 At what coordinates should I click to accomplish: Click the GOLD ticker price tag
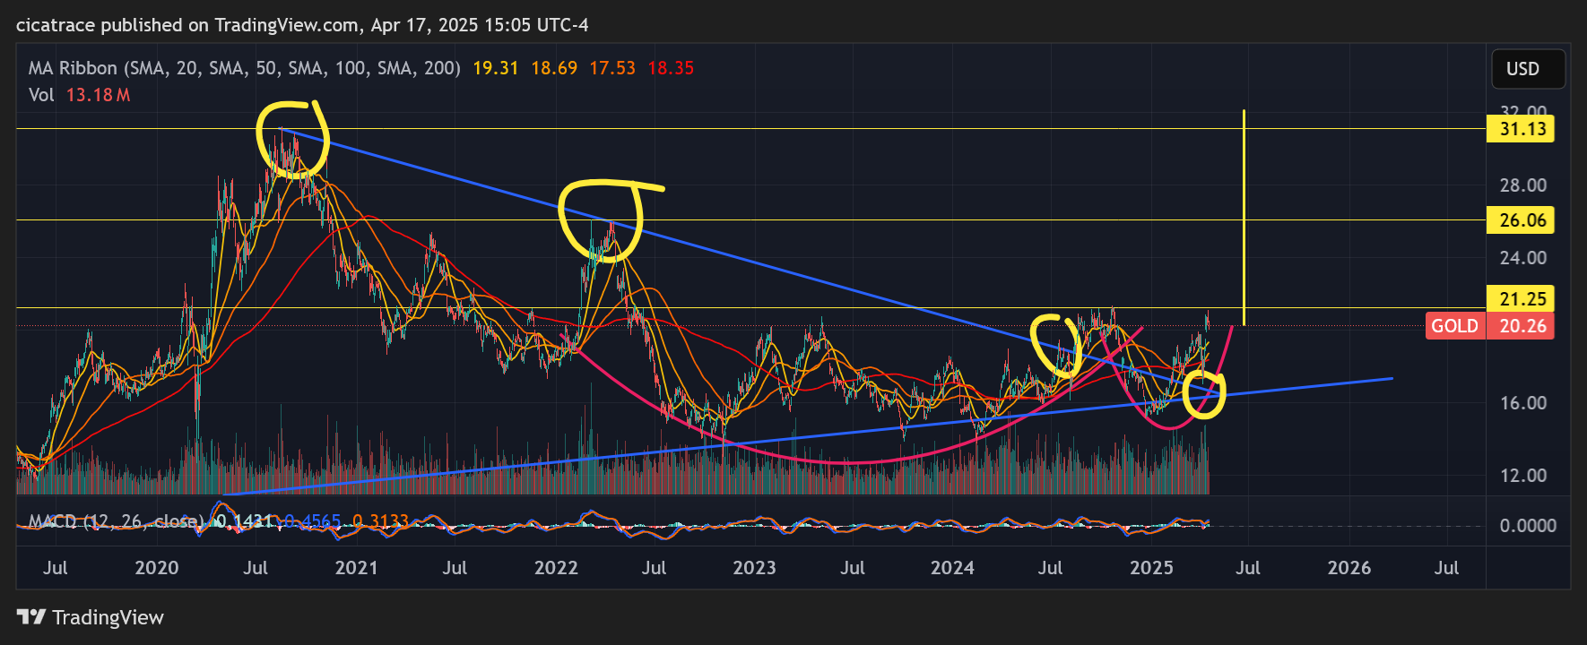[x=1455, y=326]
